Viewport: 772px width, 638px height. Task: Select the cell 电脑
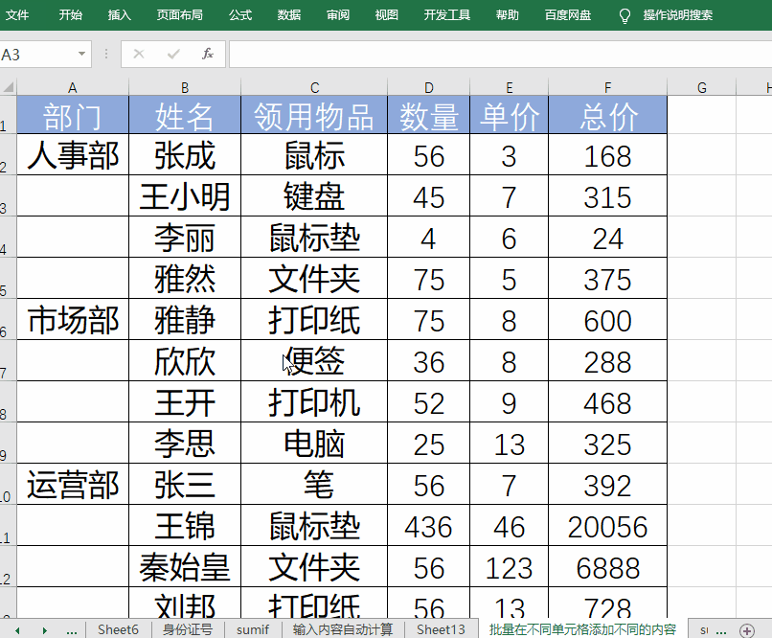pos(314,443)
